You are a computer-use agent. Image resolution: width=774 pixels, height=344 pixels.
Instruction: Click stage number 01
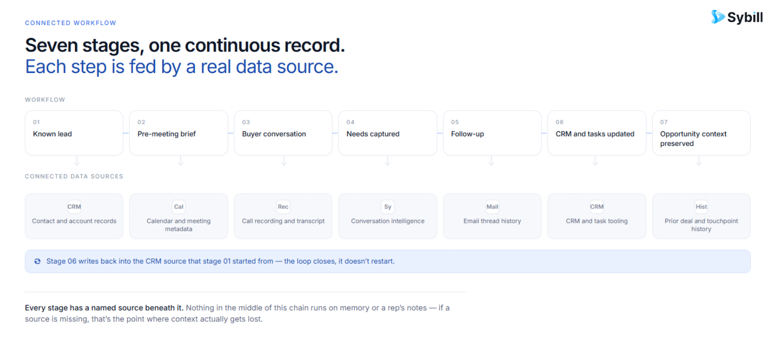36,122
